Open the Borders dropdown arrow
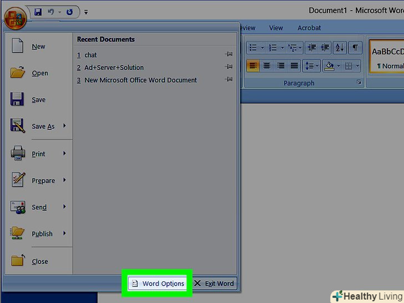 click(357, 65)
